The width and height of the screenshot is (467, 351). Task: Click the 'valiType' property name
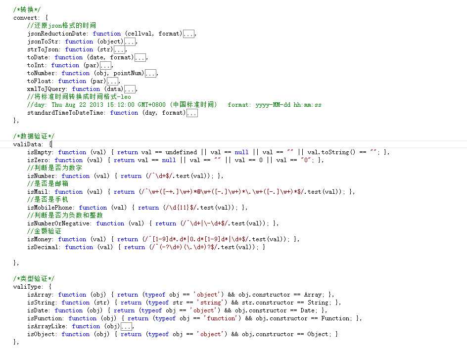click(27, 287)
